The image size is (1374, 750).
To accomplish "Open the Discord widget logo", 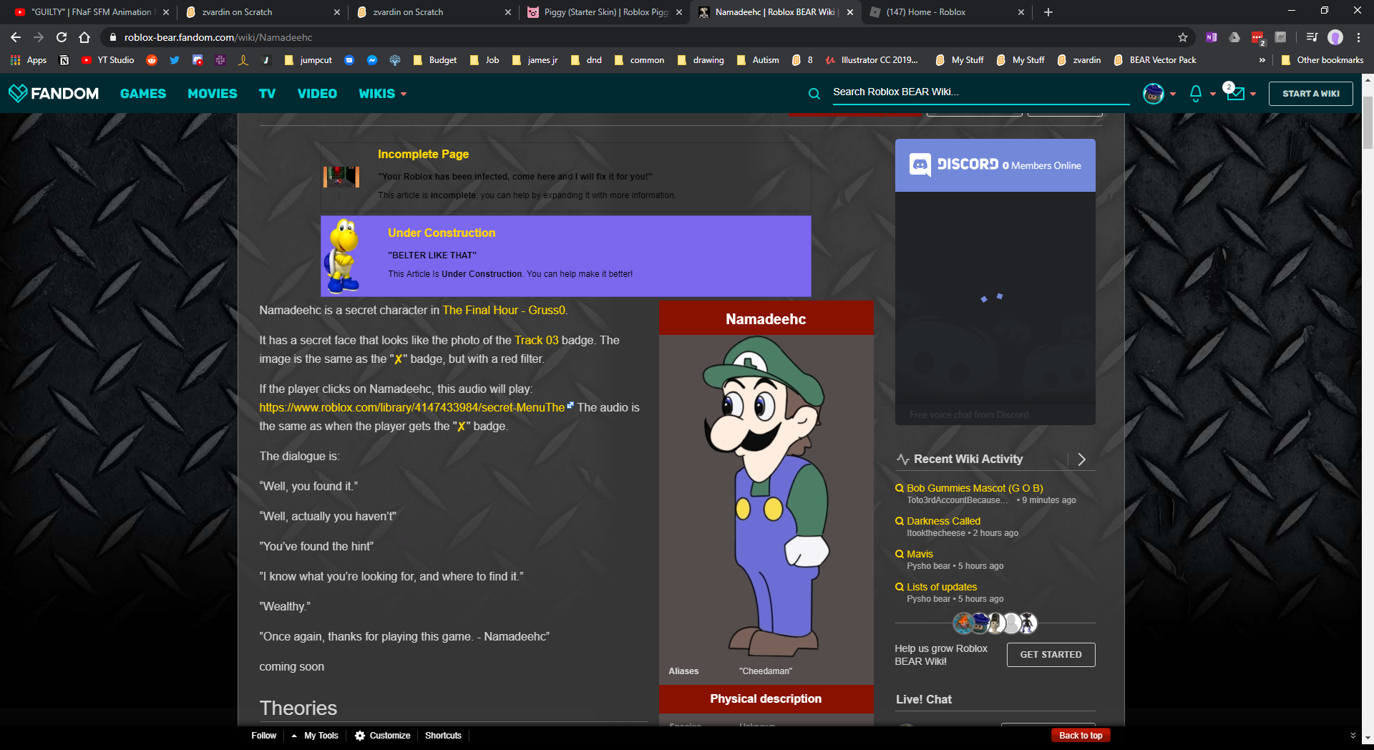I will [x=920, y=165].
